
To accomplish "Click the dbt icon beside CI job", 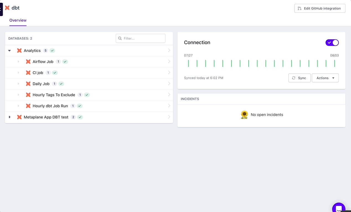I will pos(28,73).
